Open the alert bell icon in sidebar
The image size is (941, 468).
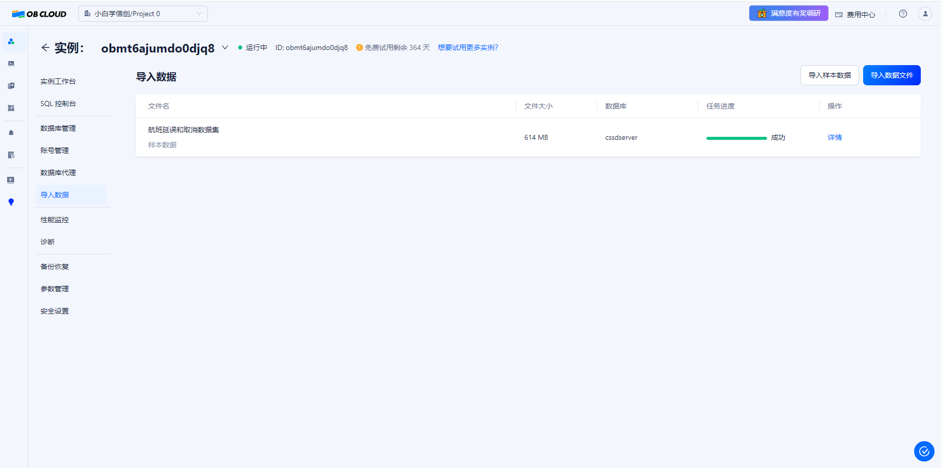(x=11, y=133)
